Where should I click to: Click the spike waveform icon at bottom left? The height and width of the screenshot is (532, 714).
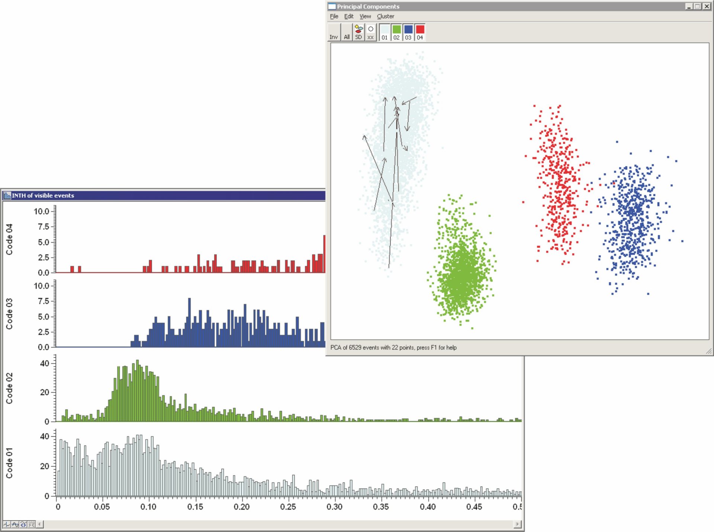point(7,524)
